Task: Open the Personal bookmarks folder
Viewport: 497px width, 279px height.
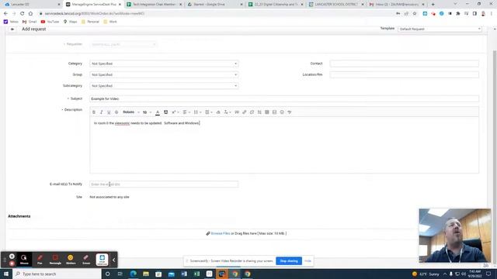Action: 90,22
